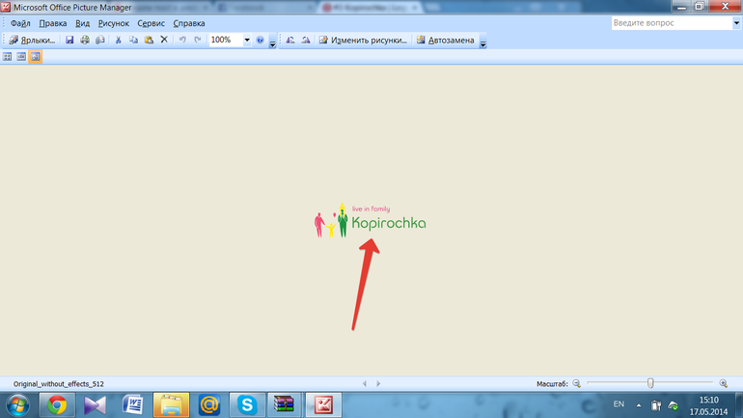Go to previous picture arrow
Screen dimensions: 743x418
pyautogui.click(x=365, y=383)
